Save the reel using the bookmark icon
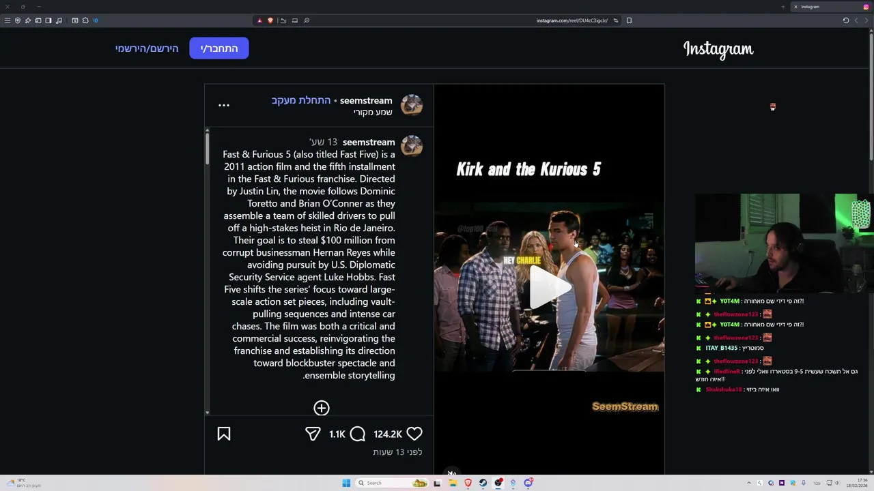The height and width of the screenshot is (491, 874). pyautogui.click(x=224, y=434)
